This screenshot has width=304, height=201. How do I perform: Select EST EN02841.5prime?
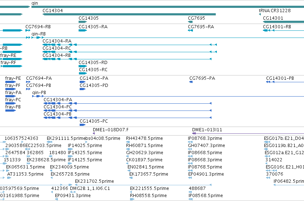click(x=129, y=171)
